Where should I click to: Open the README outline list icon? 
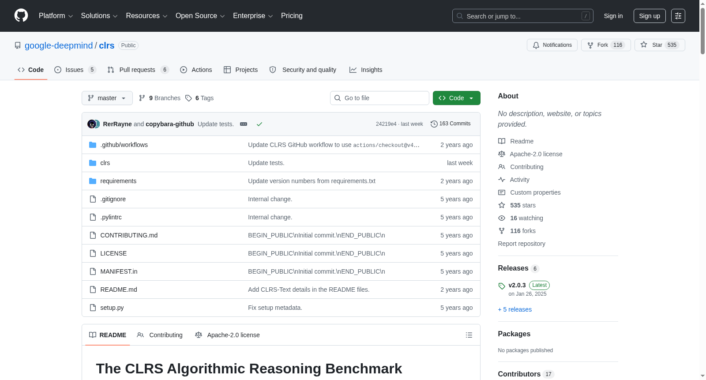coord(469,335)
